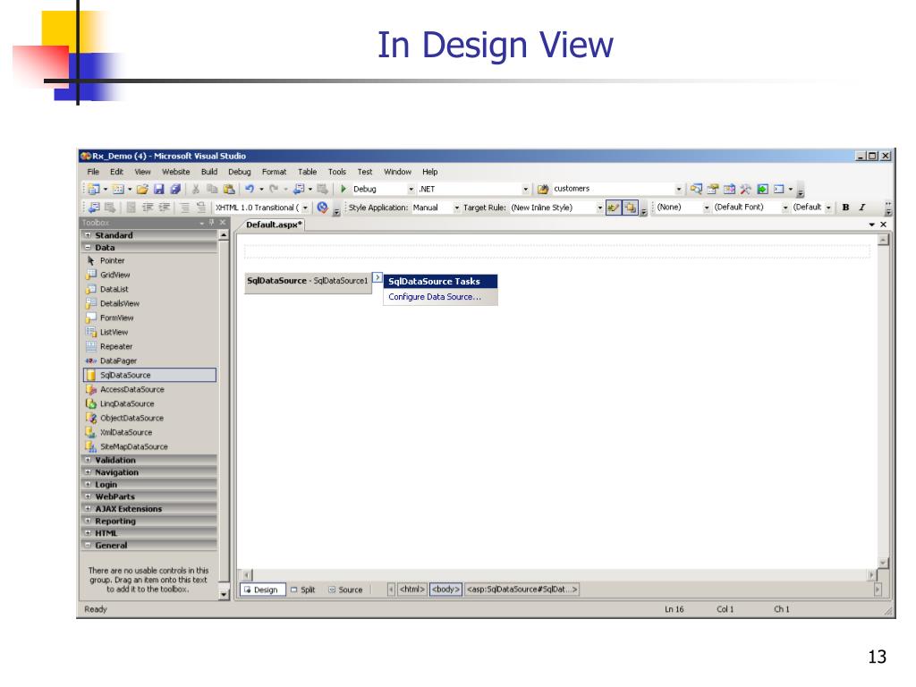Click the Open File folder icon
The width and height of the screenshot is (916, 687).
[142, 189]
